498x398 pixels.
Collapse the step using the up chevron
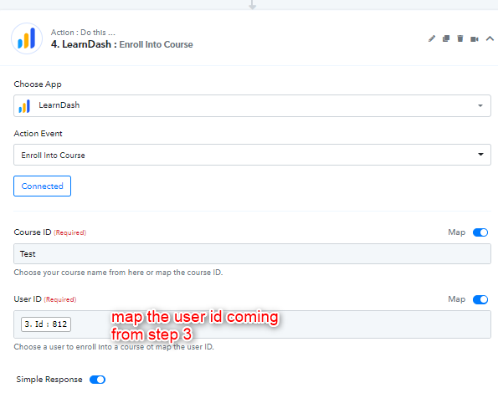coord(490,38)
